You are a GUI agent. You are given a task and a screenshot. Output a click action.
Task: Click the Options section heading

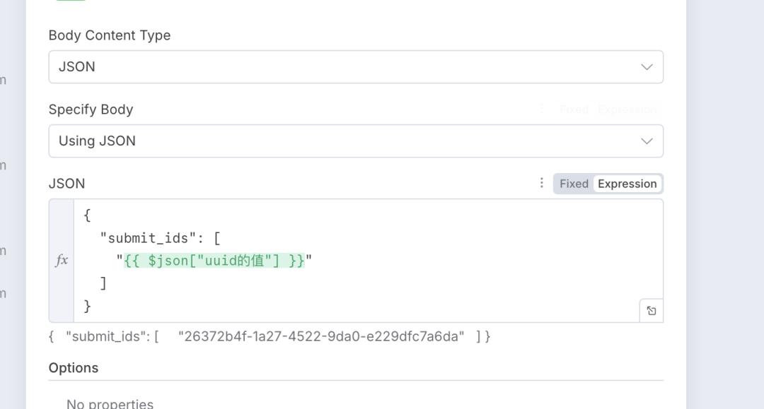(74, 368)
